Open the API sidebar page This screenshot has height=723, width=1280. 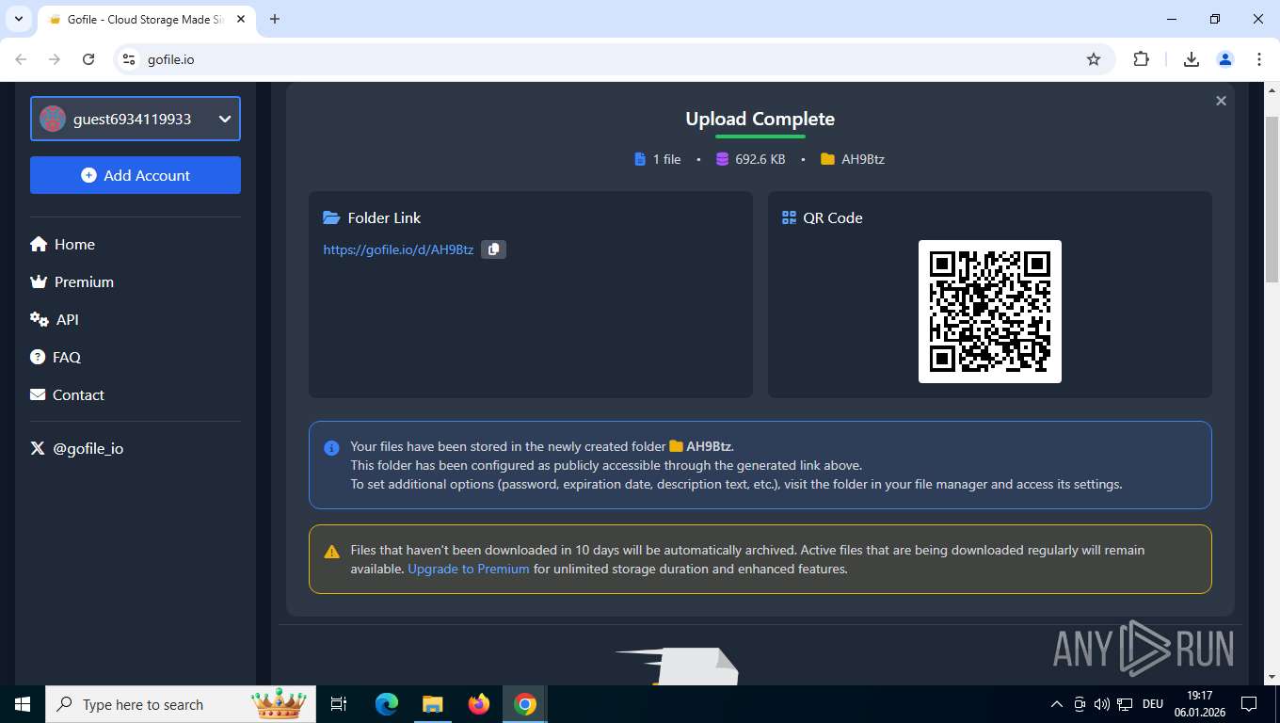(x=55, y=319)
